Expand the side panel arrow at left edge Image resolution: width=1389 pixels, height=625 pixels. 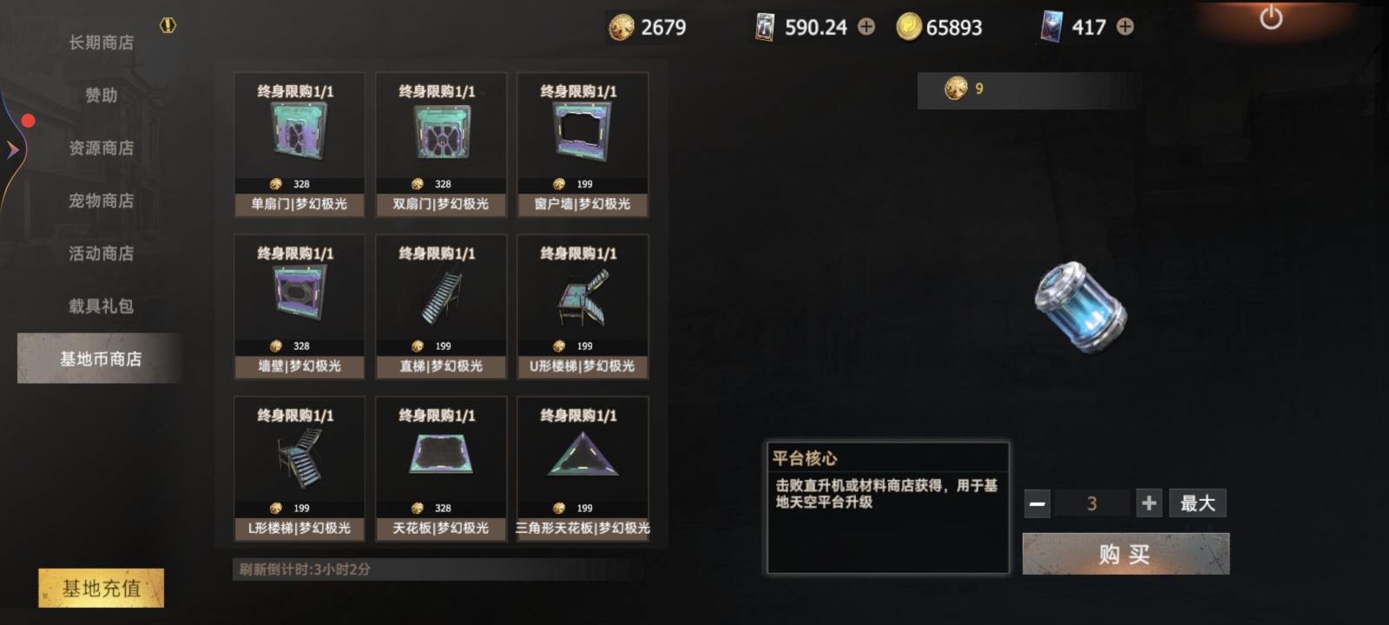12,149
